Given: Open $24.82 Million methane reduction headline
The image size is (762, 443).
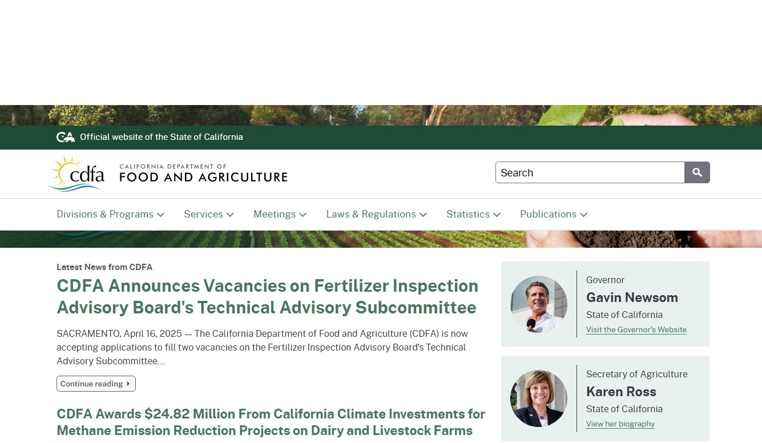Looking at the screenshot, I should pyautogui.click(x=271, y=422).
